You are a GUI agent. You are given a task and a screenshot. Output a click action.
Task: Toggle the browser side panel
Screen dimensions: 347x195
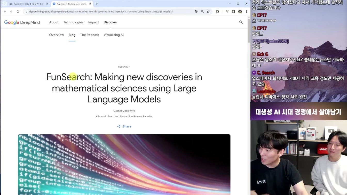coord(233,12)
